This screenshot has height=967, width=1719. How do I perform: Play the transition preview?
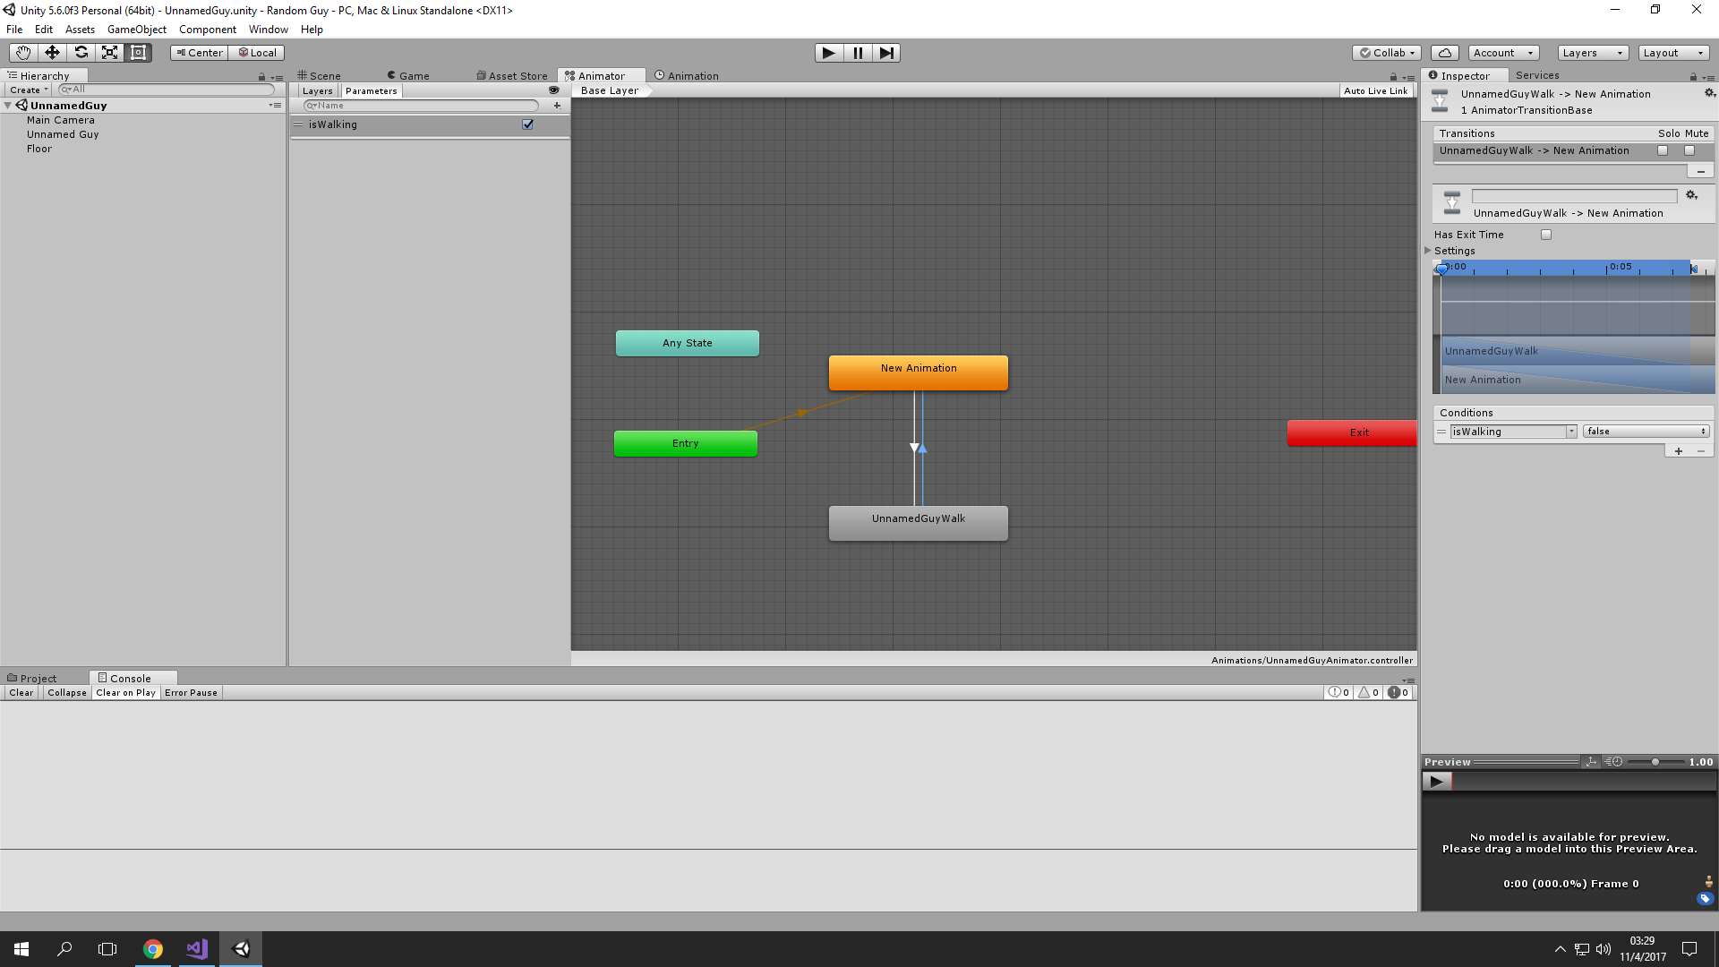click(x=1437, y=782)
